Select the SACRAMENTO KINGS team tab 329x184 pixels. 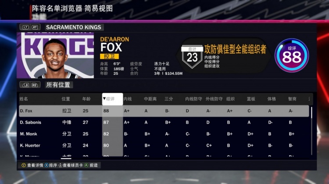[x=73, y=27]
